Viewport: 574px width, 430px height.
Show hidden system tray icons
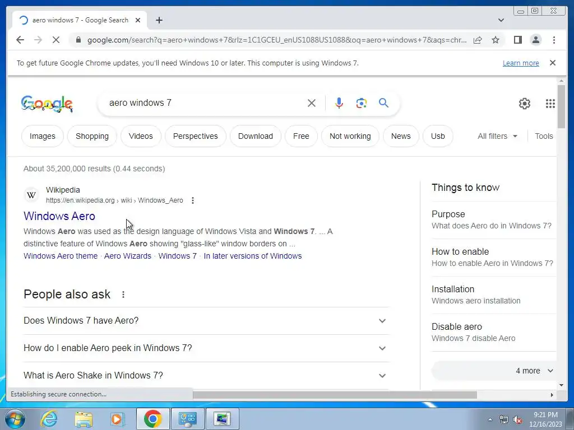490,419
